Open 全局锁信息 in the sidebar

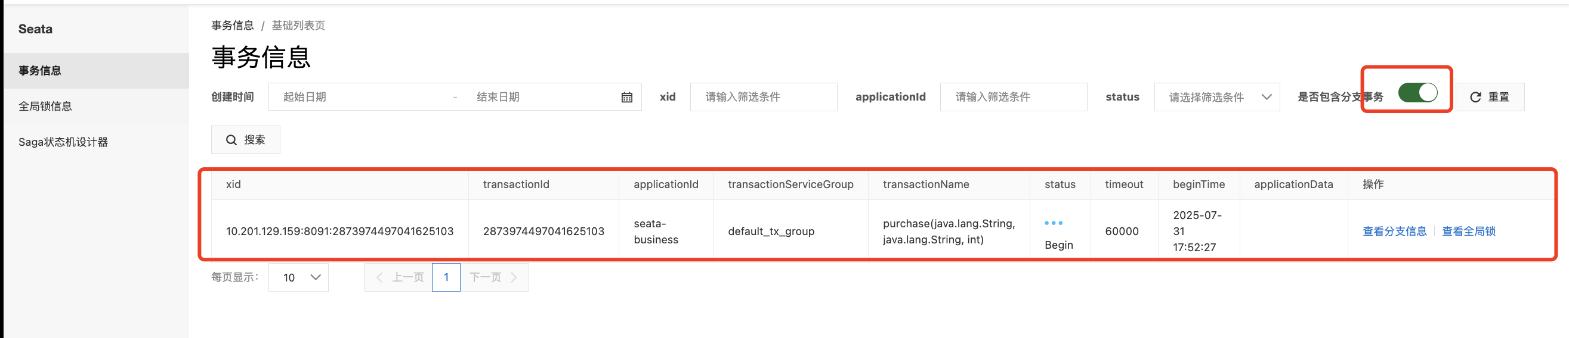click(96, 107)
